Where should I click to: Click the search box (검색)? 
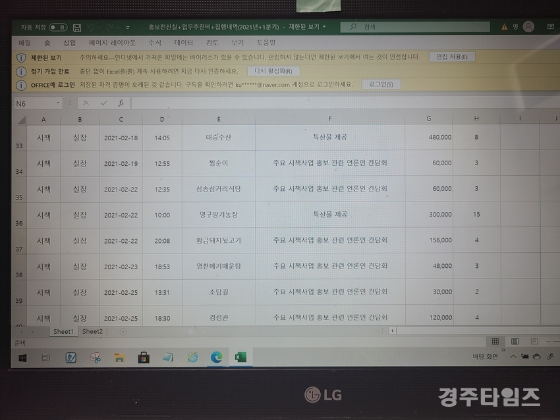click(x=416, y=27)
